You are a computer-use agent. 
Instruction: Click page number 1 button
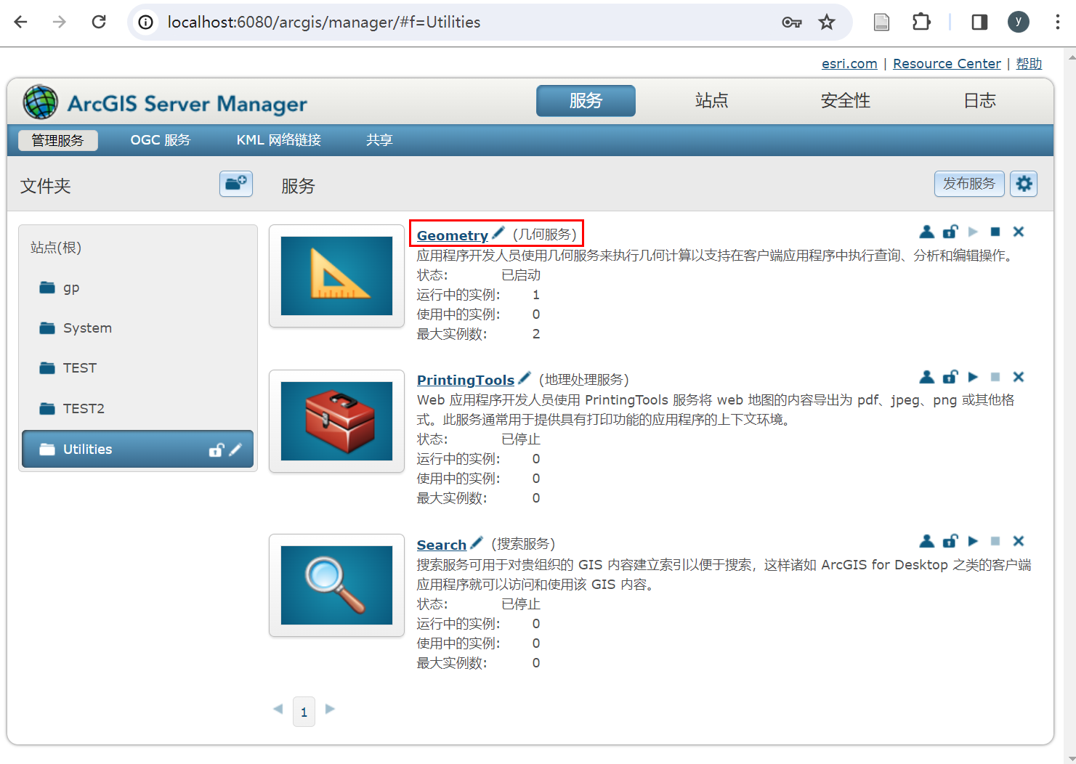pyautogui.click(x=304, y=712)
